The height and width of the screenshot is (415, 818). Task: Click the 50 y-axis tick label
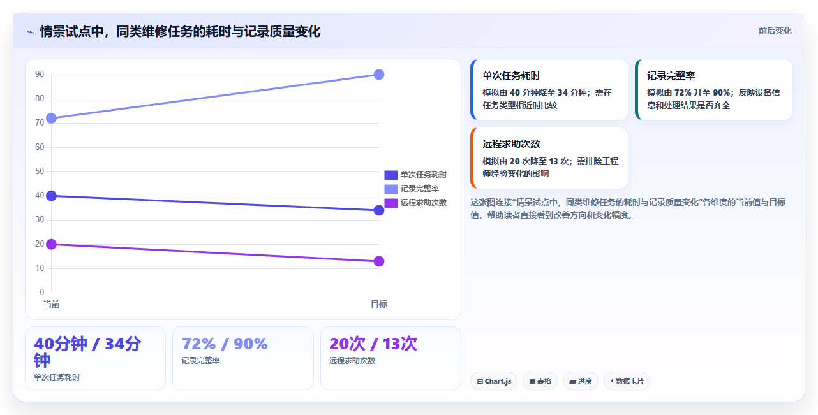click(40, 171)
